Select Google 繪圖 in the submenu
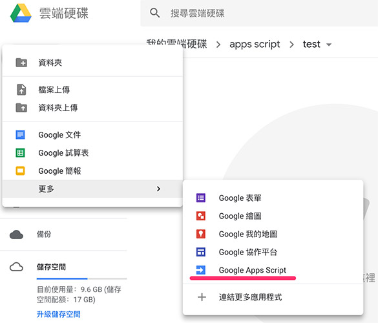 273,216
